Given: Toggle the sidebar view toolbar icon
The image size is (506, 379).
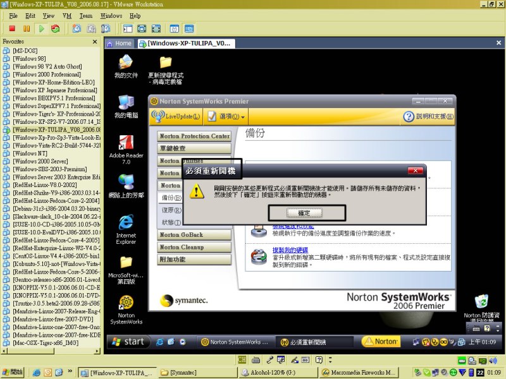Looking at the screenshot, I should tap(128, 28).
